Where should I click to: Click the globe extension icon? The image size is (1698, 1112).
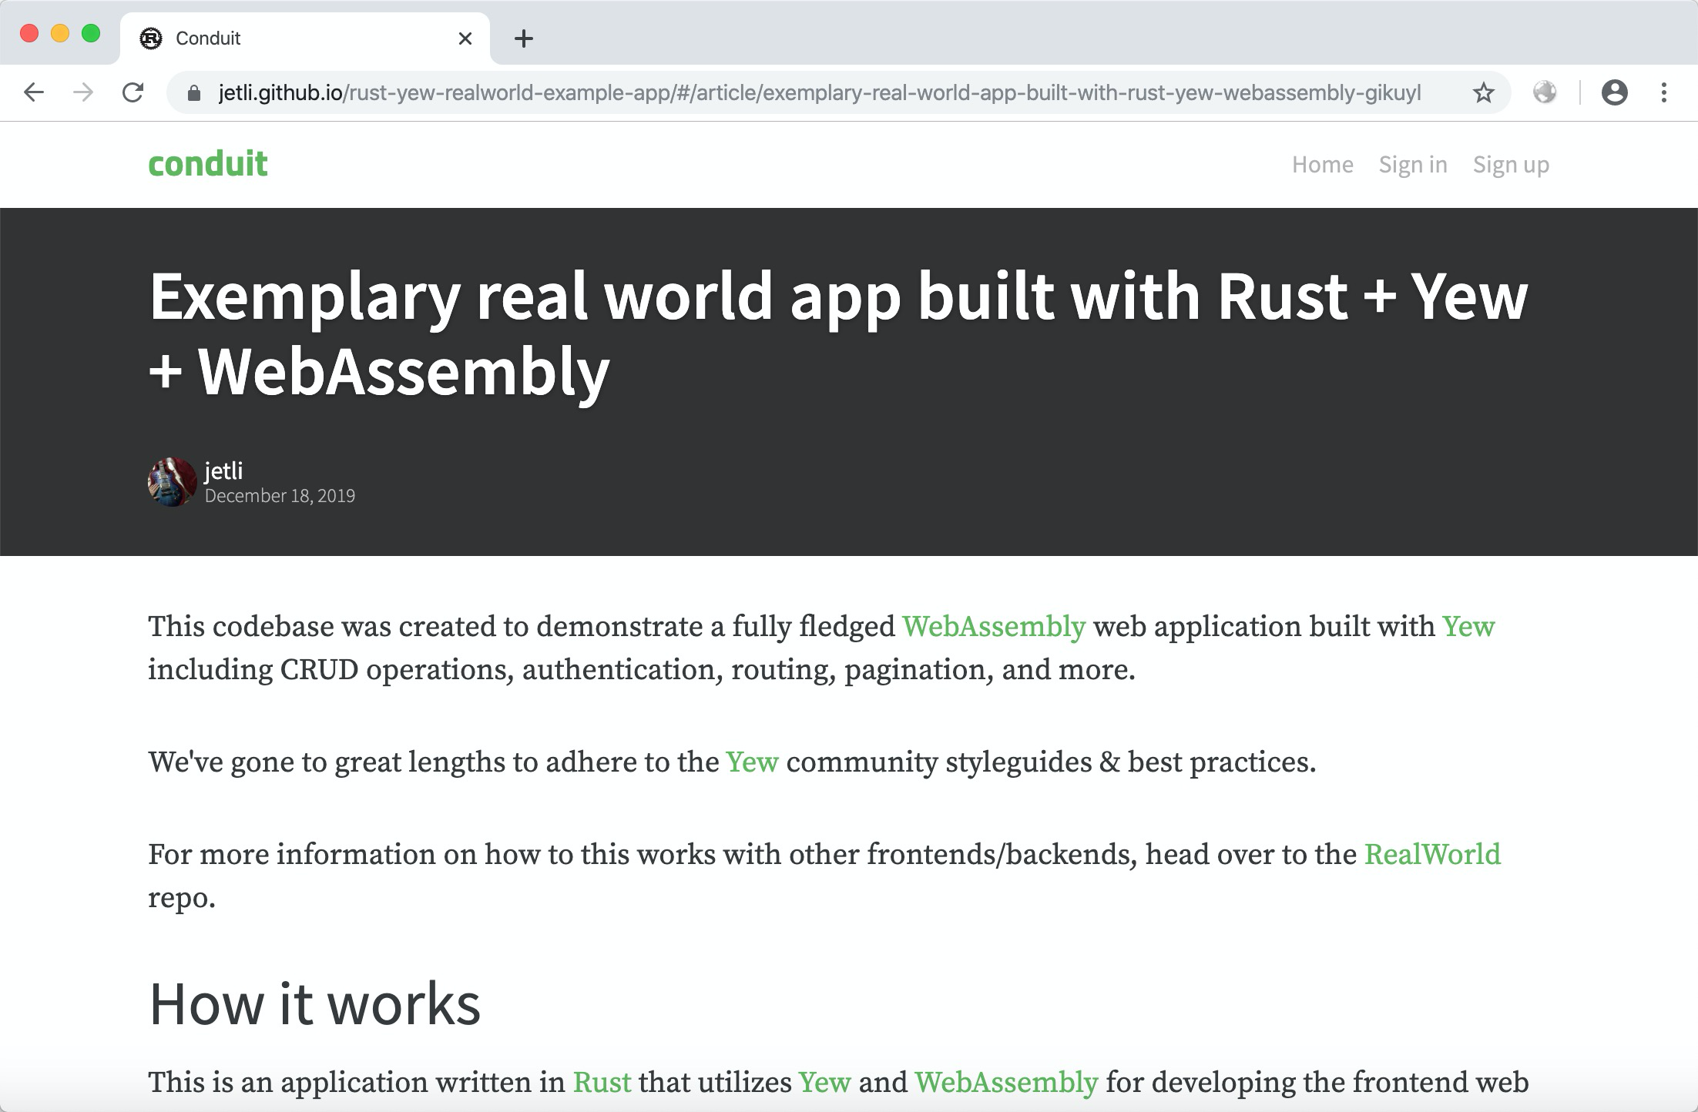(1544, 93)
